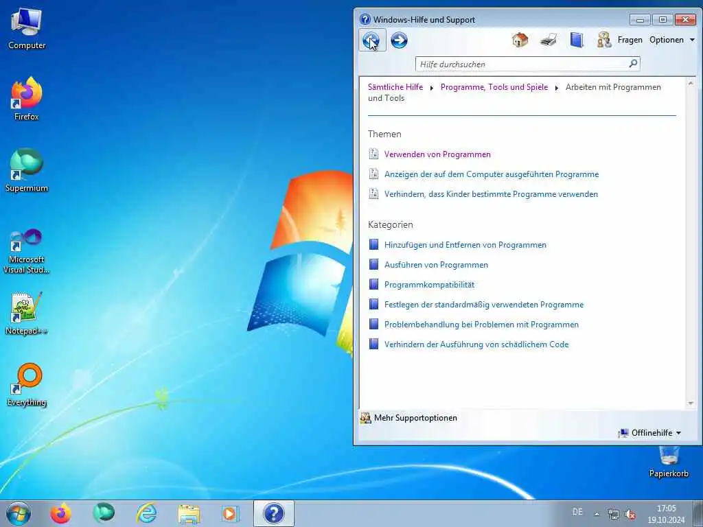Show hidden tray icons arrow
This screenshot has height=527, width=703.
597,514
